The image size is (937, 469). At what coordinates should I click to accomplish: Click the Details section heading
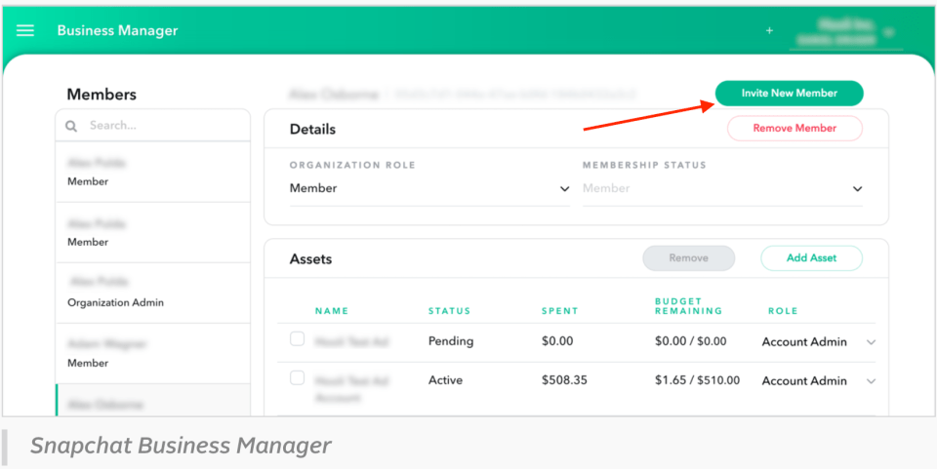[312, 130]
